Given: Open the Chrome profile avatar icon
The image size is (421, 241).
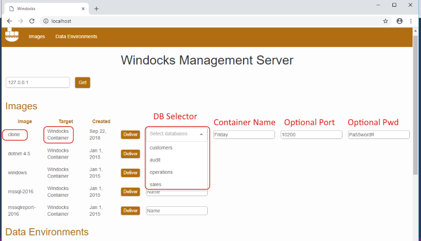Looking at the screenshot, I should 400,21.
